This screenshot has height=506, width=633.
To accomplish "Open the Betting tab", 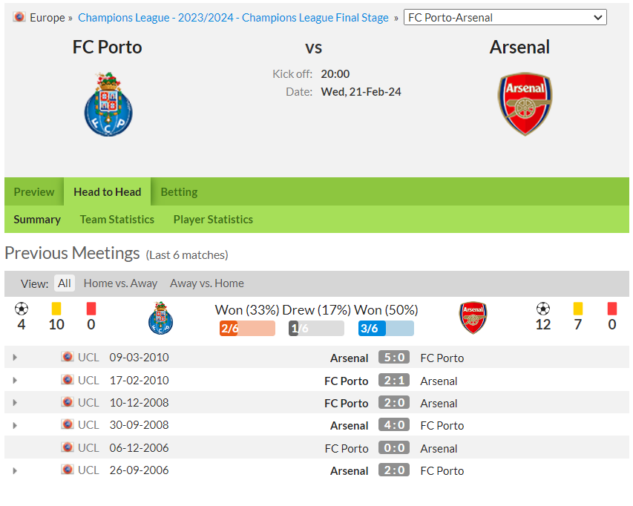I will point(180,191).
